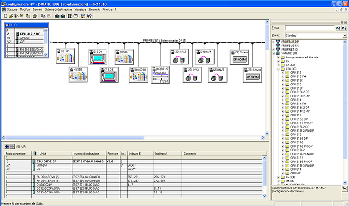
Task: Click the Copy toolbar icon
Action: (43, 16)
